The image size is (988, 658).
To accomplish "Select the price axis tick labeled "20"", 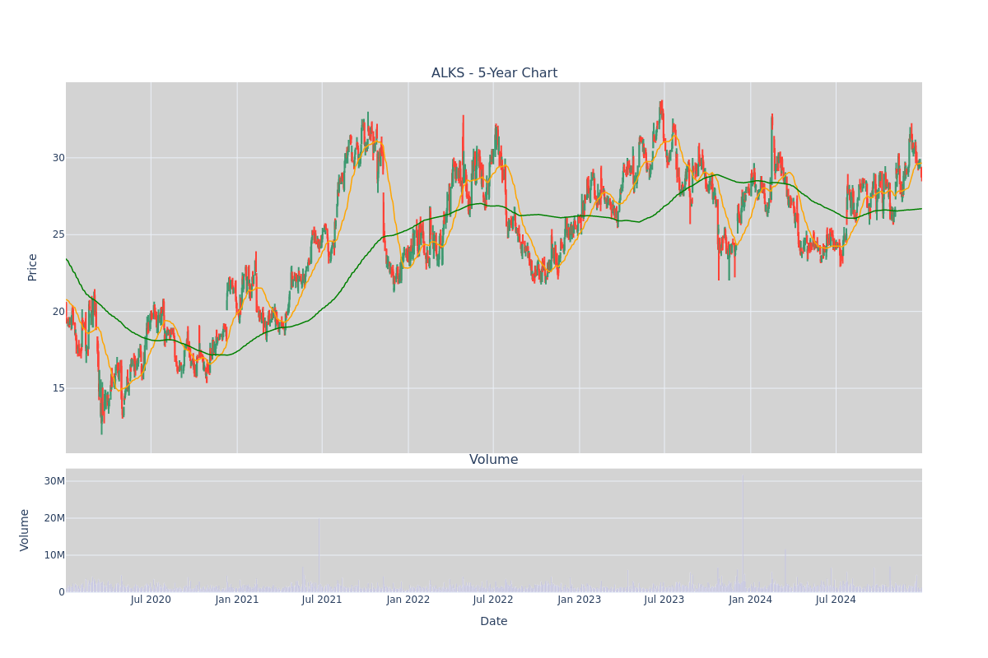I will (58, 312).
